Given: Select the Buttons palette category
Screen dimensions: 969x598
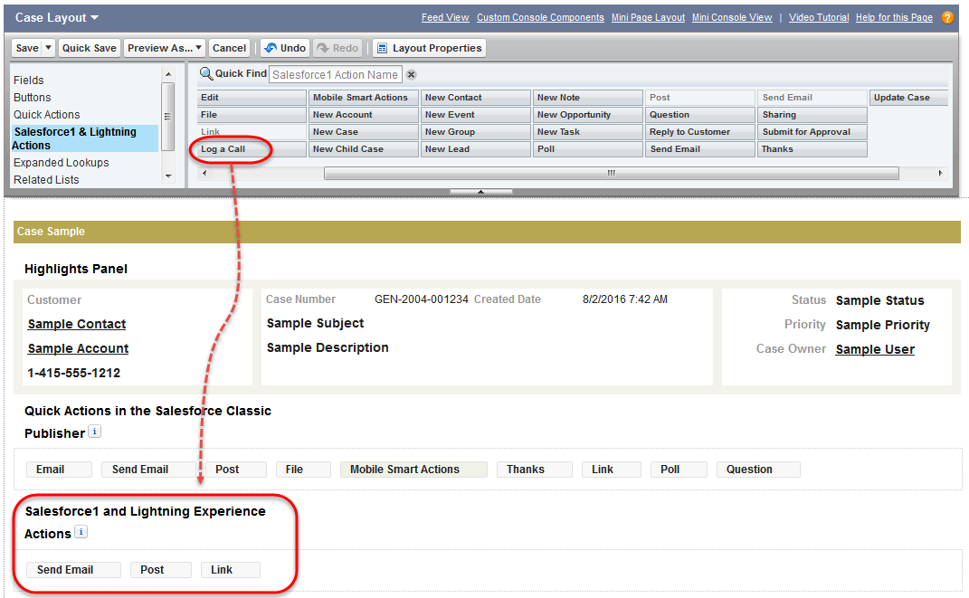Looking at the screenshot, I should pos(33,98).
